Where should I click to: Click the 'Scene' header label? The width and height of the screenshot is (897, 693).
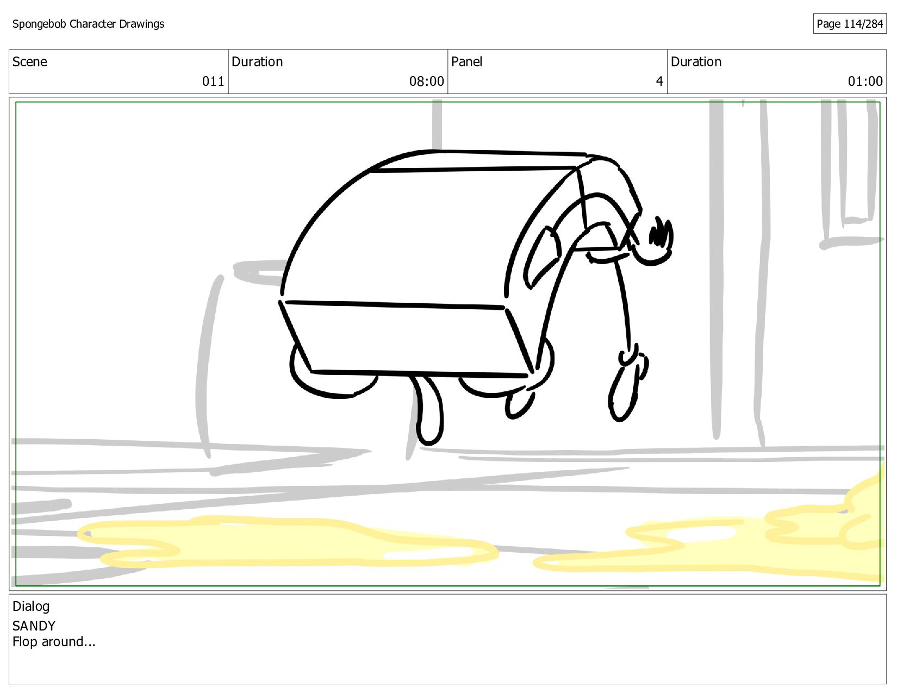[30, 62]
